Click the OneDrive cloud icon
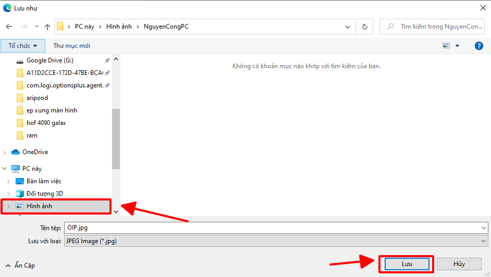 pos(16,152)
